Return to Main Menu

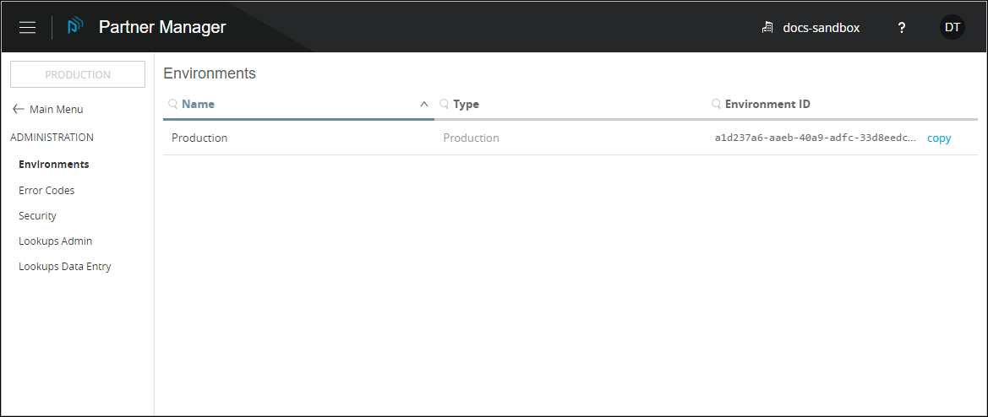(56, 110)
